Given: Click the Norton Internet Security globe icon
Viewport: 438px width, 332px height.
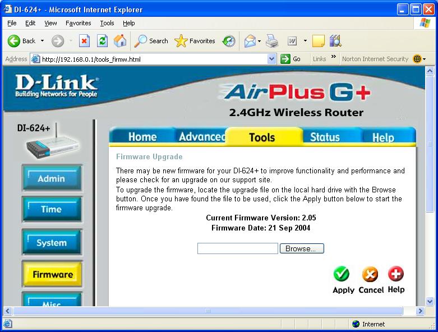Looking at the screenshot, I should click(417, 59).
